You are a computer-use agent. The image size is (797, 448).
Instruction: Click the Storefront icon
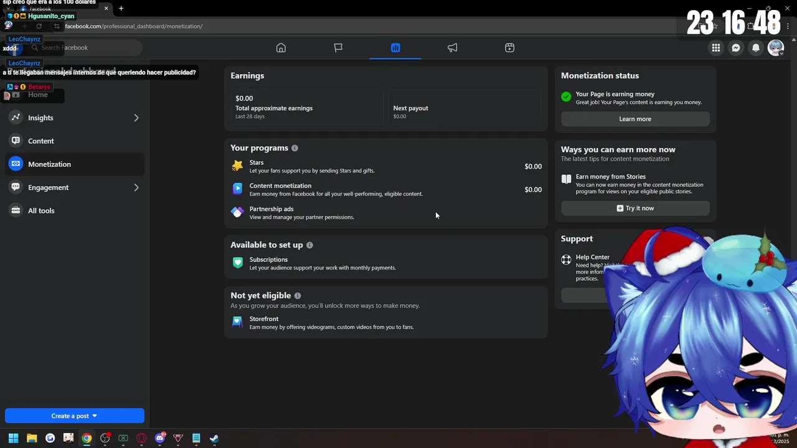click(x=237, y=322)
